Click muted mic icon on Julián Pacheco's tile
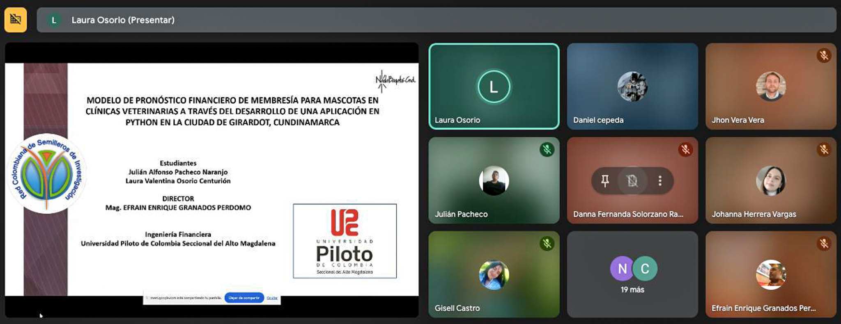The height and width of the screenshot is (324, 841). point(547,150)
